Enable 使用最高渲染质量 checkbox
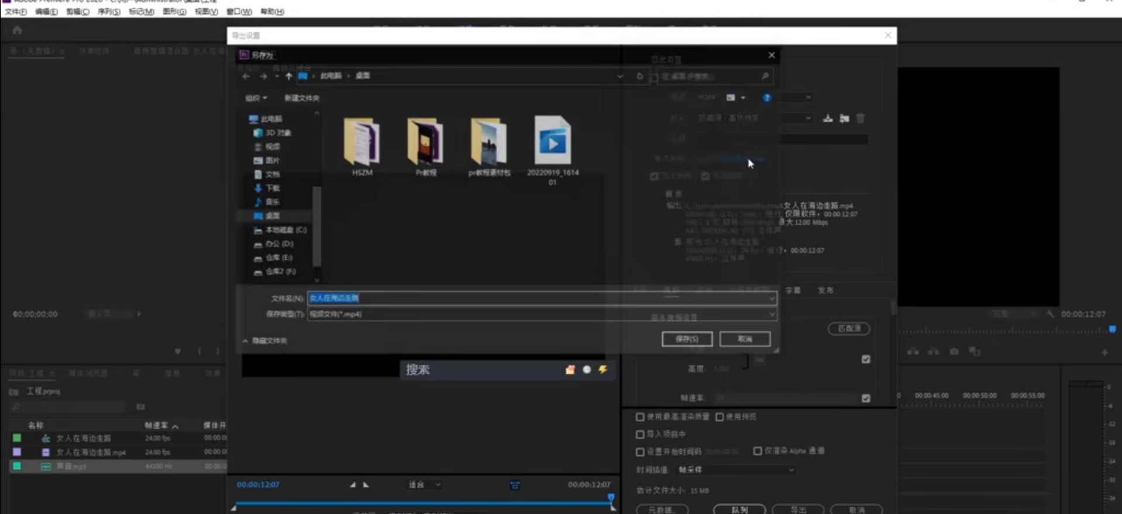 640,417
